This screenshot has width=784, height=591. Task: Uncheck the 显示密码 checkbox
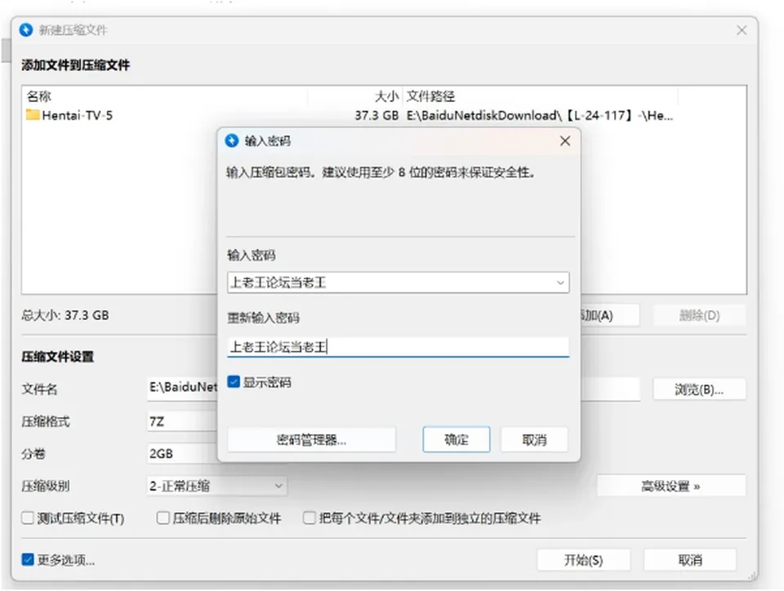(x=234, y=382)
